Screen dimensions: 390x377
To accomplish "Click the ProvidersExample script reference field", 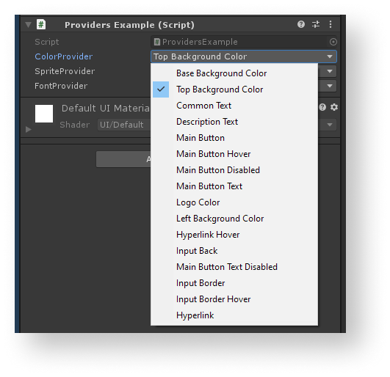I will pyautogui.click(x=244, y=42).
